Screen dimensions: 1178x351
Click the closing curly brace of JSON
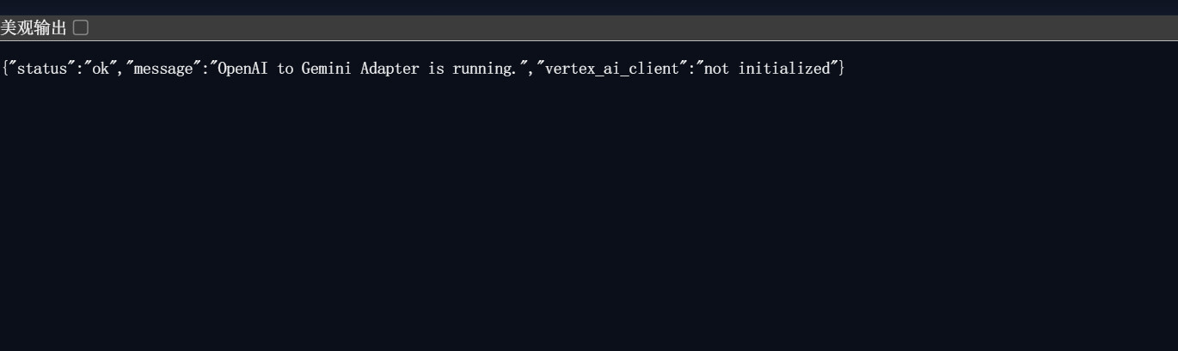(x=841, y=69)
